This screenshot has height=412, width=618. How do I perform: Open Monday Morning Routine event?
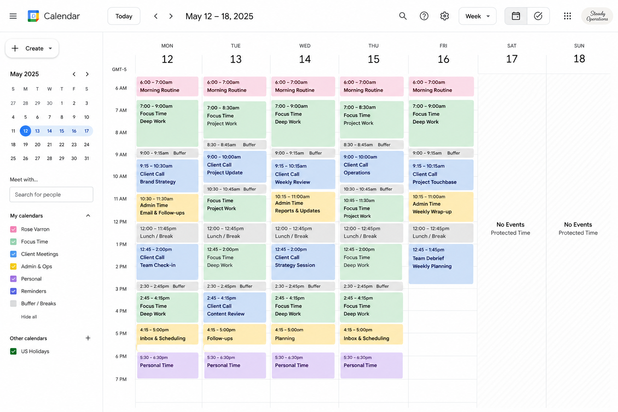click(x=167, y=86)
